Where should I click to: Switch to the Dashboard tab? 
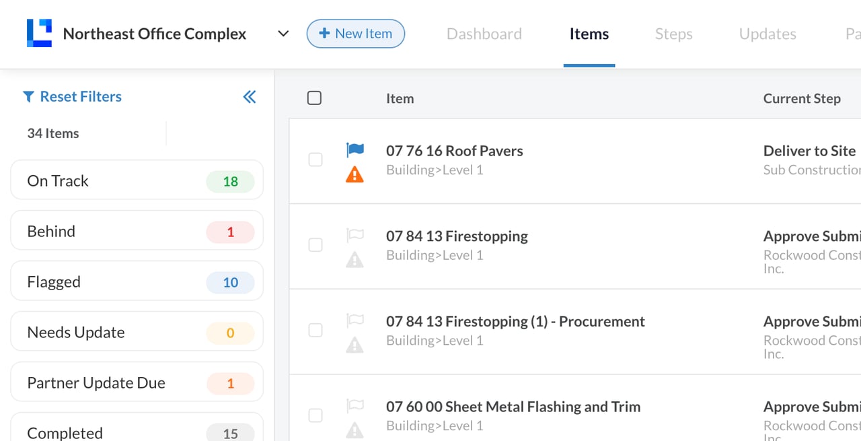[484, 34]
